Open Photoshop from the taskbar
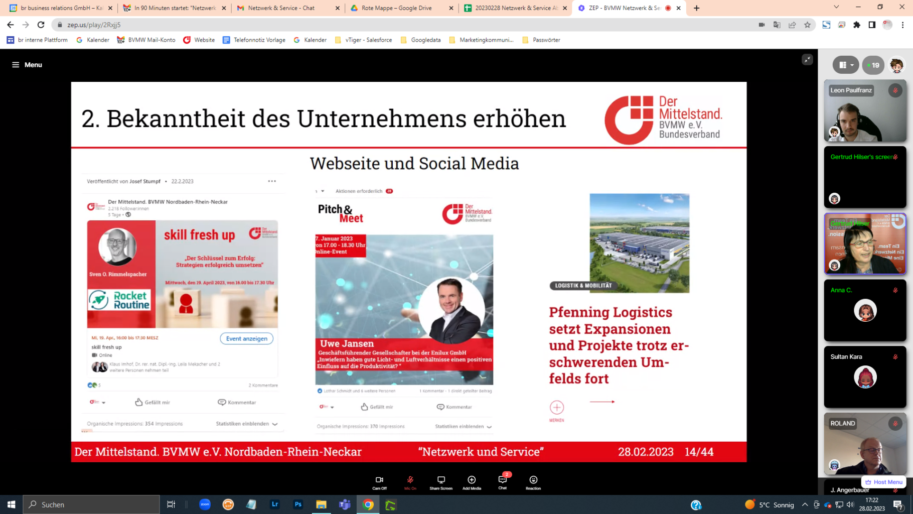 [x=298, y=504]
